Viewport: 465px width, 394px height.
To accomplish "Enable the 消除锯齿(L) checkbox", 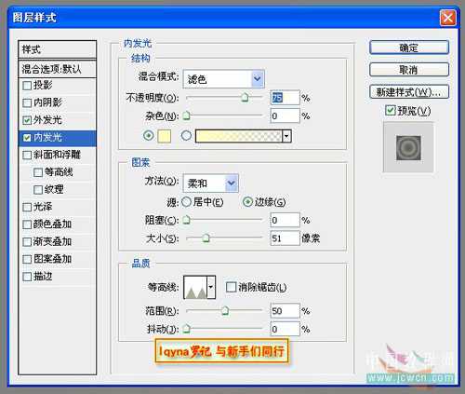I will [x=231, y=287].
